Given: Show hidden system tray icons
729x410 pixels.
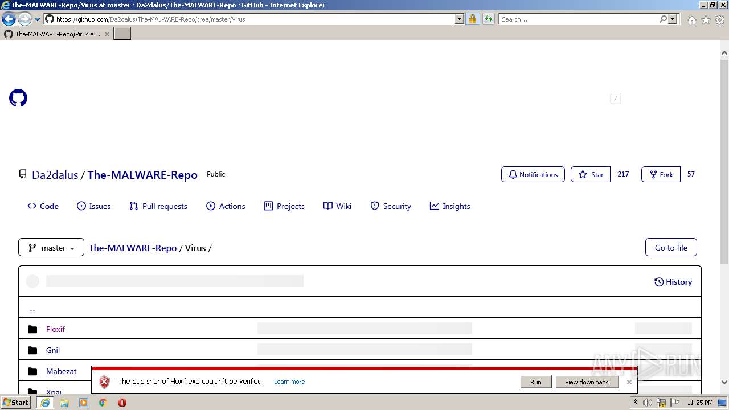Looking at the screenshot, I should tap(635, 402).
